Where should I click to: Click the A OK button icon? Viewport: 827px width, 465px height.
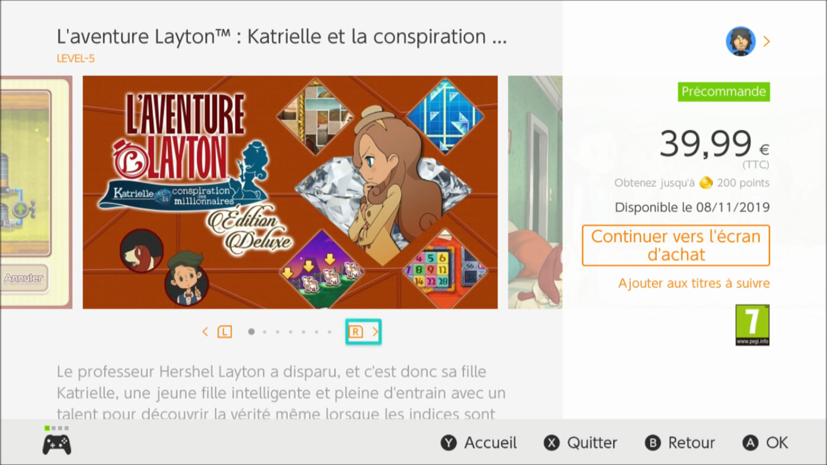pyautogui.click(x=751, y=443)
